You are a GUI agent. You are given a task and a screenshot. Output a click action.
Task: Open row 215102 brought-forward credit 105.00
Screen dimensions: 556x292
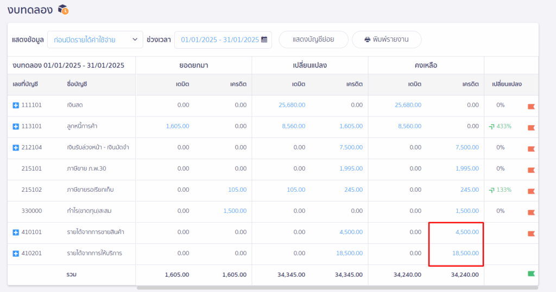237,190
